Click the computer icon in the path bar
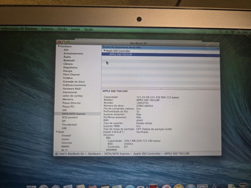This screenshot has height=188, width=251. [56, 154]
